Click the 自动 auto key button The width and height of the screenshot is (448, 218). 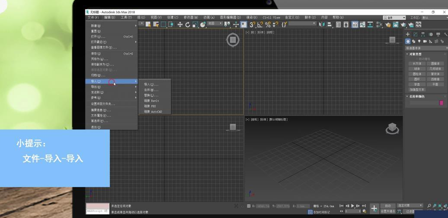[388, 206]
